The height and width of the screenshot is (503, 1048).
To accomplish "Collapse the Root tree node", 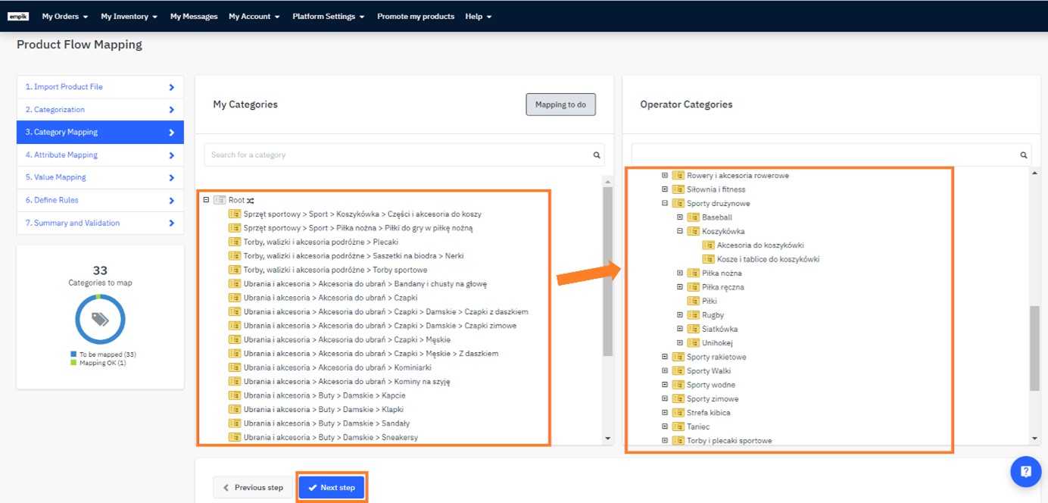I will [206, 200].
